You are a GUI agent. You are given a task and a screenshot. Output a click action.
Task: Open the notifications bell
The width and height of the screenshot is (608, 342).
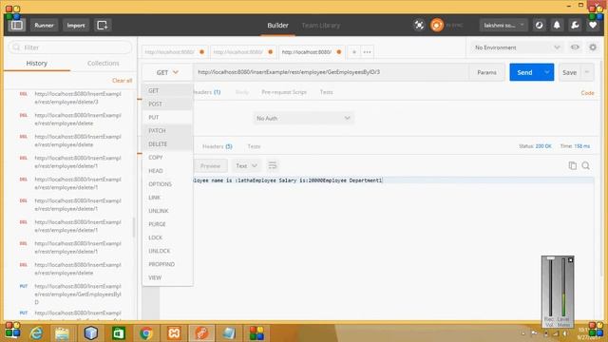tap(557, 26)
